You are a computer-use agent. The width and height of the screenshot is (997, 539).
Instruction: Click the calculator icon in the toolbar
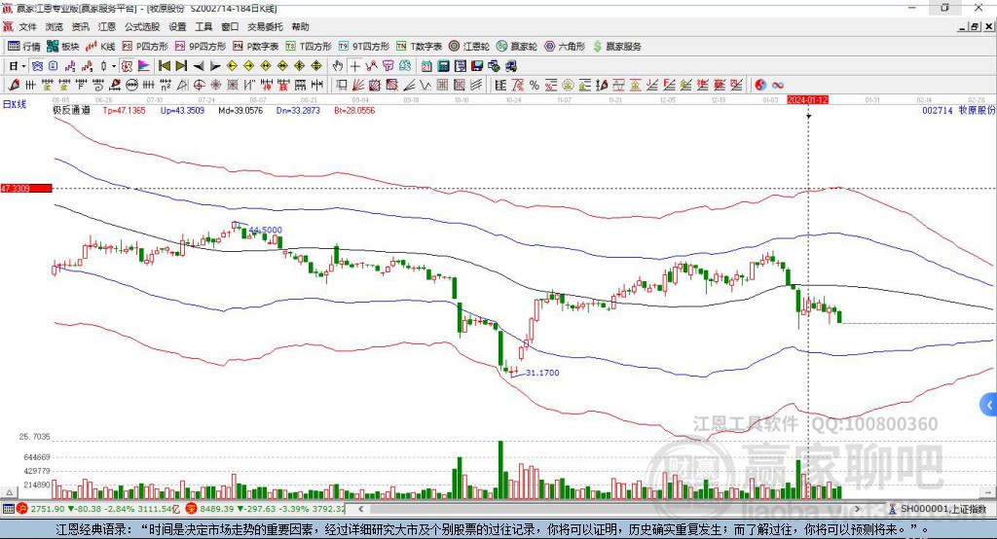443,66
